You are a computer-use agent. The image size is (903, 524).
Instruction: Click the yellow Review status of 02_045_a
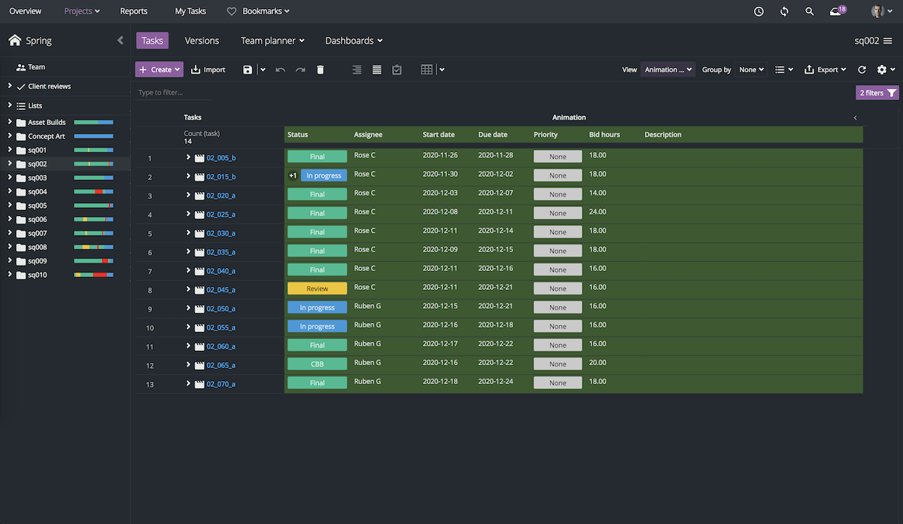[317, 288]
